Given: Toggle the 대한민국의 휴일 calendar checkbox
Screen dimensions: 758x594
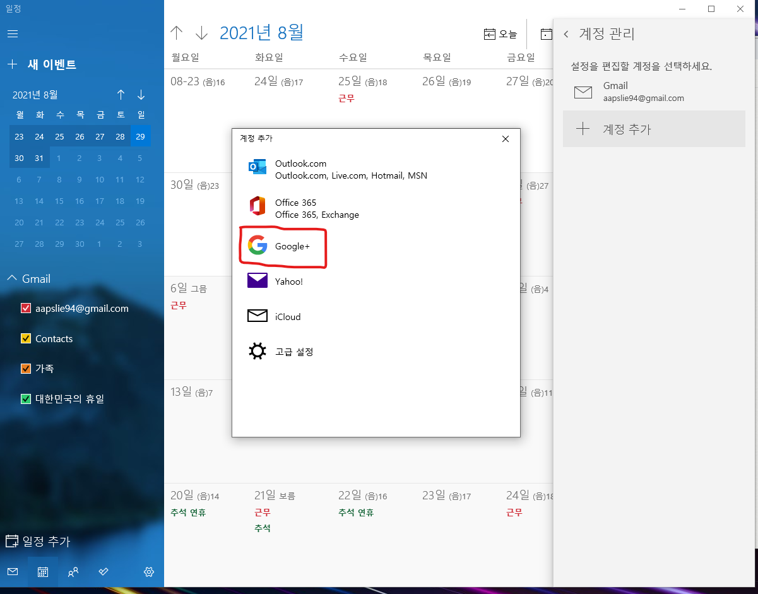Looking at the screenshot, I should tap(26, 399).
